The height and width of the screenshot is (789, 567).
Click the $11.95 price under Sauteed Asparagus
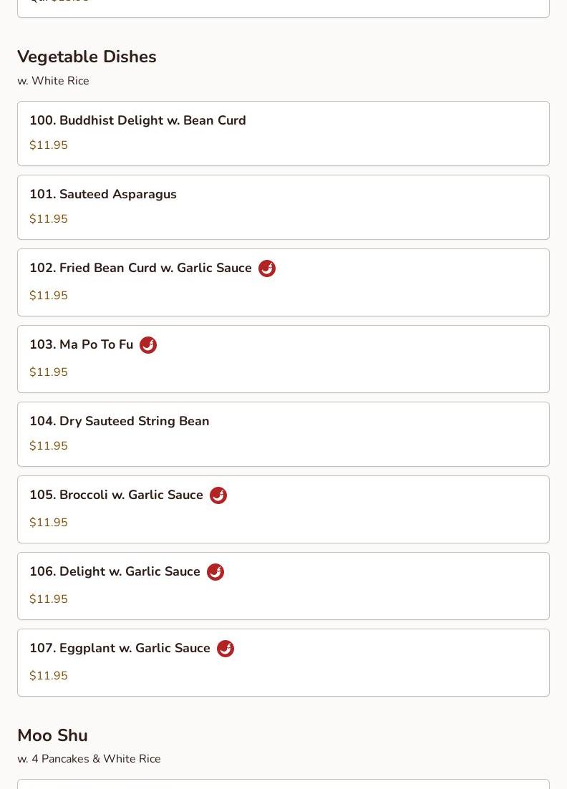49,219
